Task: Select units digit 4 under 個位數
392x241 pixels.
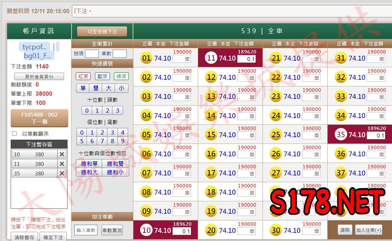Action: point(122,133)
